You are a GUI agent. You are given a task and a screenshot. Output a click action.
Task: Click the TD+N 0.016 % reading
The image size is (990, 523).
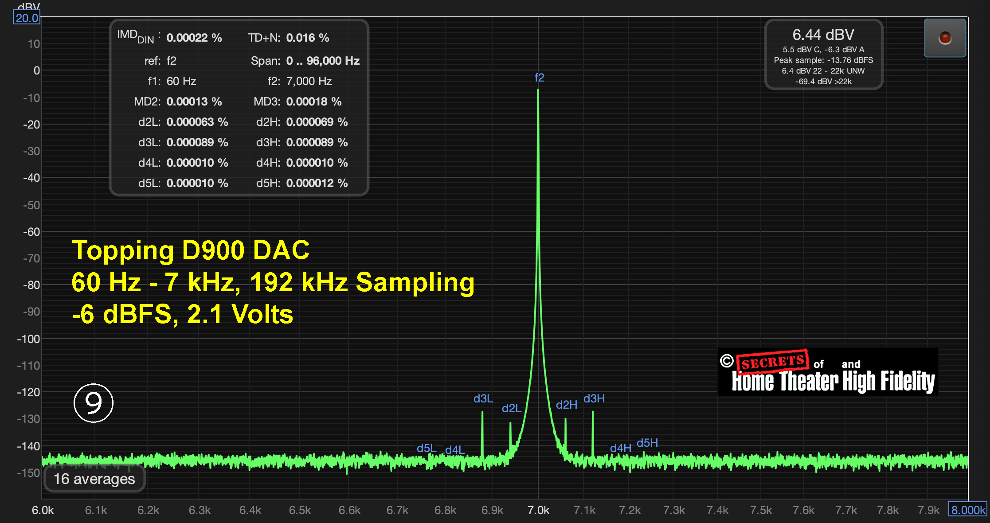(x=307, y=38)
